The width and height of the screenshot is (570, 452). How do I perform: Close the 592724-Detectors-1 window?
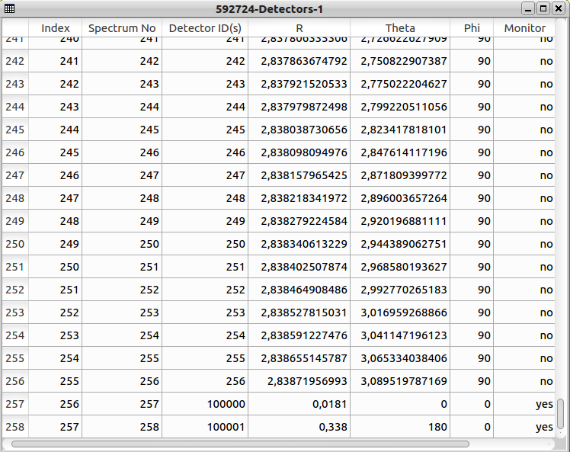coord(558,8)
